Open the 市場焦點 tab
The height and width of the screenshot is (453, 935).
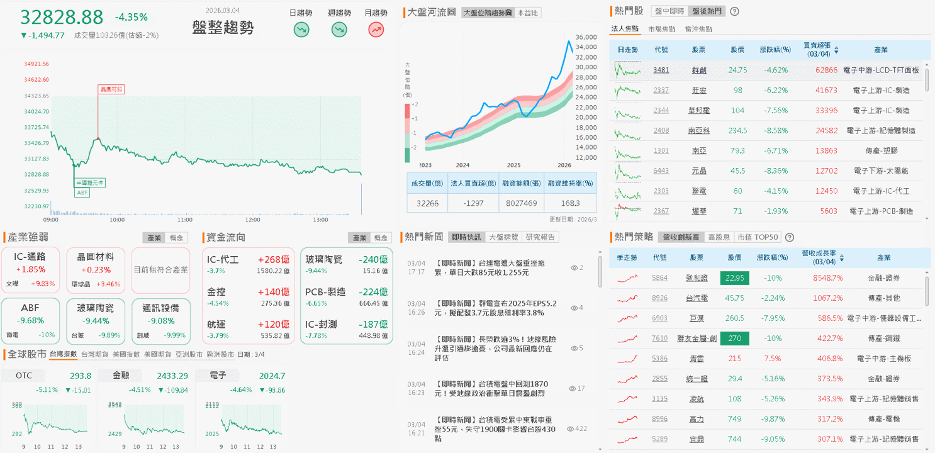(x=662, y=29)
